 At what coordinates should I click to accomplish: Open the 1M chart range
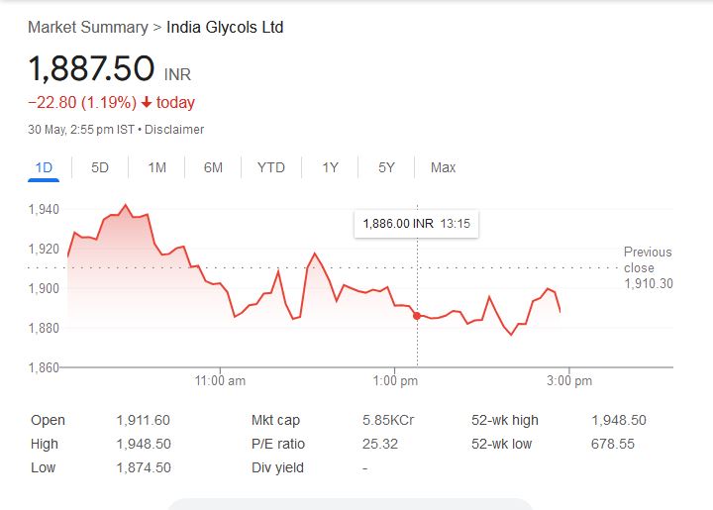point(156,167)
